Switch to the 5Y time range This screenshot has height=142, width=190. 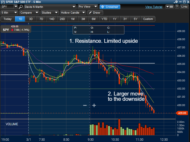[135, 19]
